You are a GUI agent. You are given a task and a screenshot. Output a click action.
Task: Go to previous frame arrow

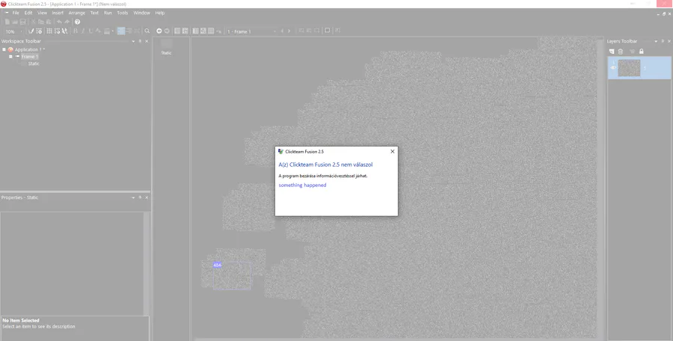tap(282, 31)
